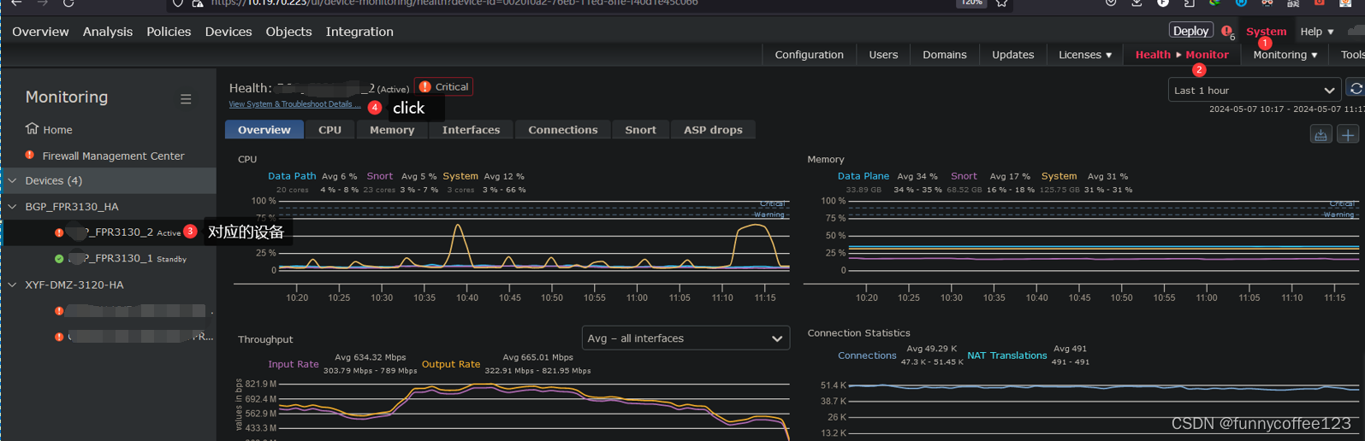Open the Avg – all interfaces dropdown
Image resolution: width=1365 pixels, height=441 pixels.
tap(685, 338)
